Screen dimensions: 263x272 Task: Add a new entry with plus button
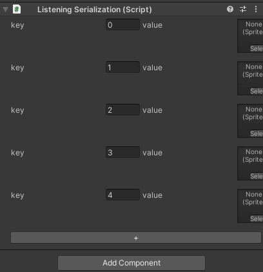136,238
